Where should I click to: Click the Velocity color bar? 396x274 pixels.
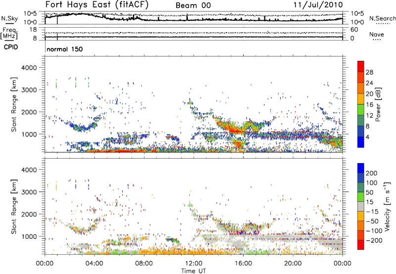361,206
